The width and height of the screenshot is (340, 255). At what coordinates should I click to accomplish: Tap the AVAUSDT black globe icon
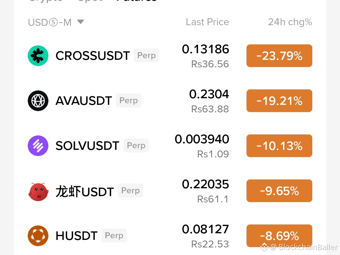point(38,101)
